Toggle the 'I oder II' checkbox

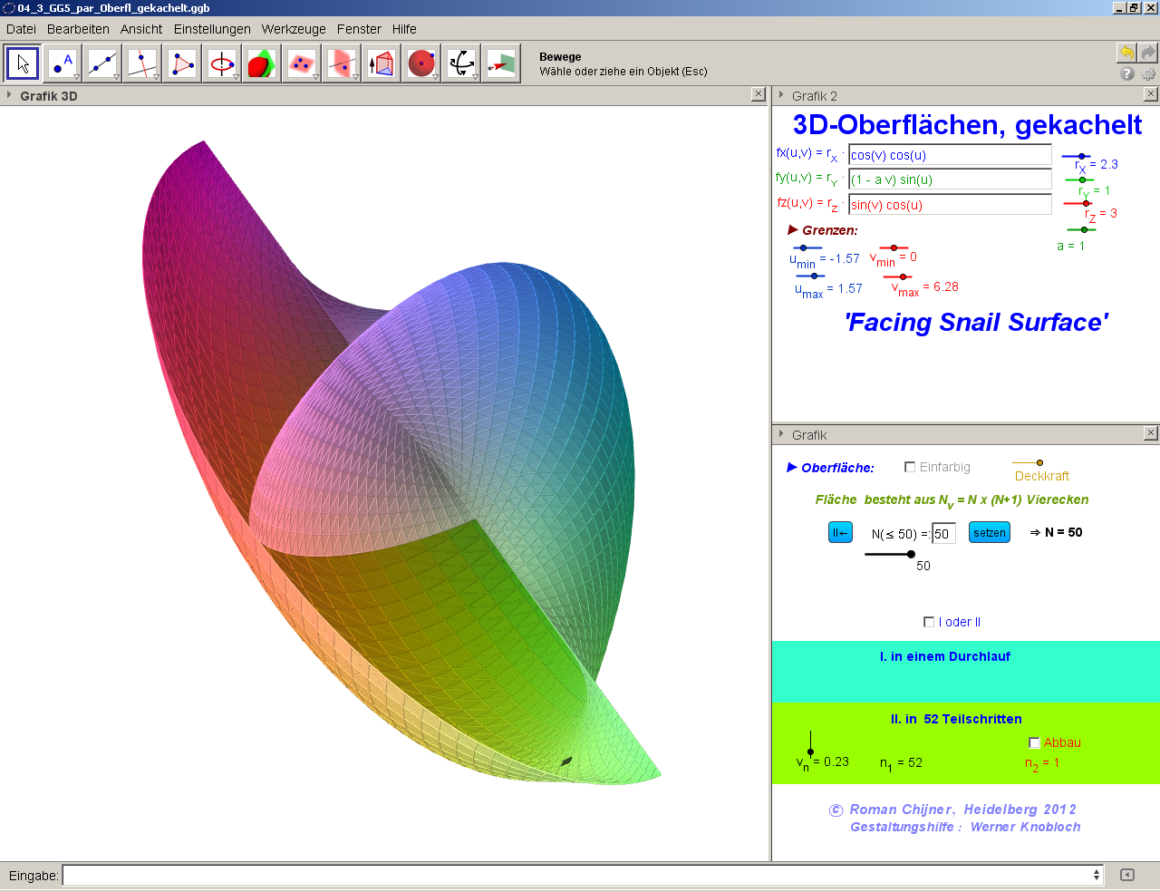[x=929, y=622]
